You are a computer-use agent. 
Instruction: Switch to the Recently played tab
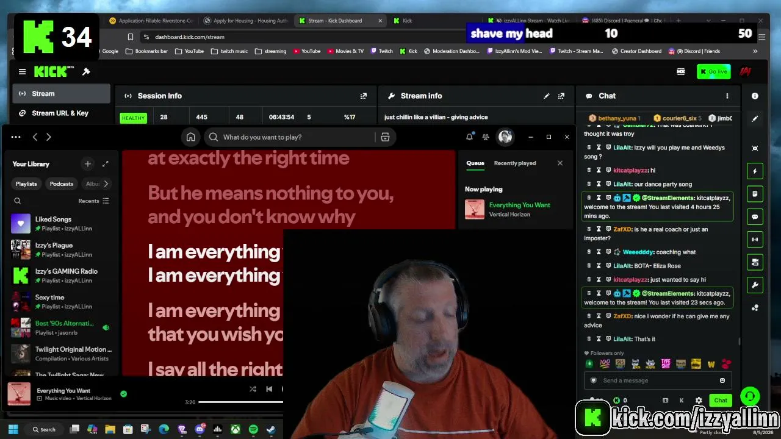(515, 163)
